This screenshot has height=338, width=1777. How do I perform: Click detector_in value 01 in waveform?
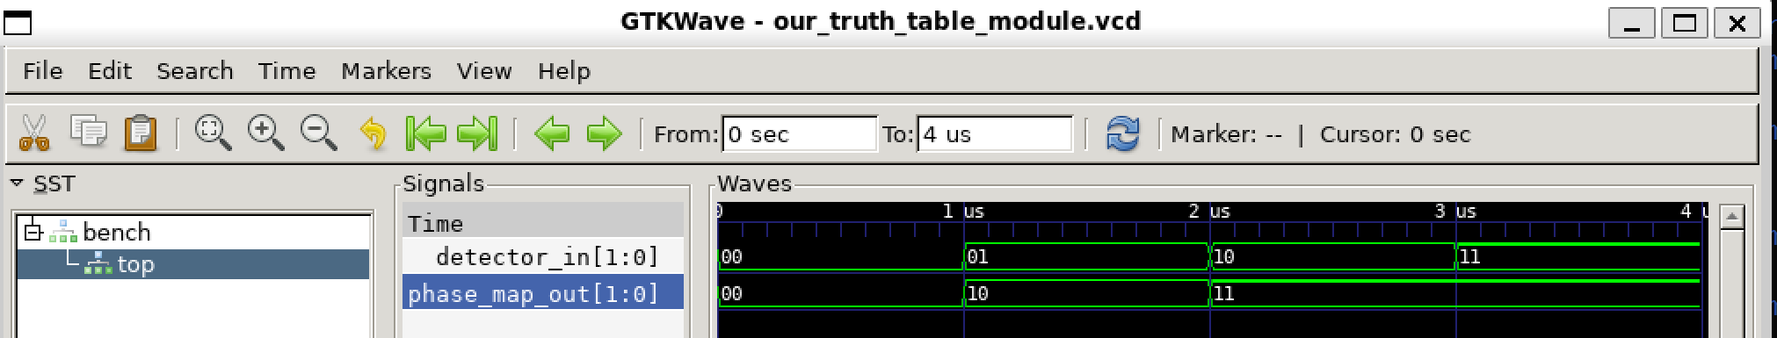click(977, 257)
